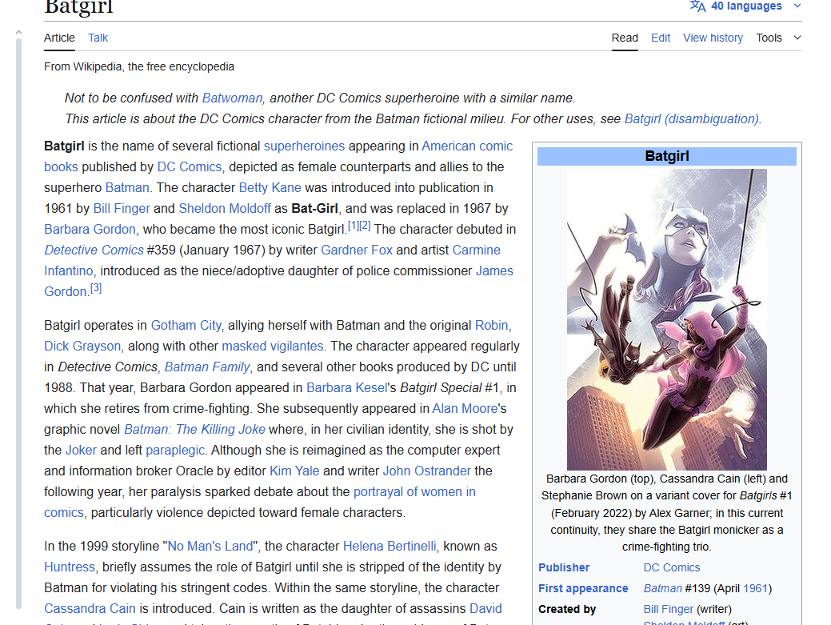Follow the Carmine link before Infantino
Viewport: 831px width, 625px height.
point(477,250)
